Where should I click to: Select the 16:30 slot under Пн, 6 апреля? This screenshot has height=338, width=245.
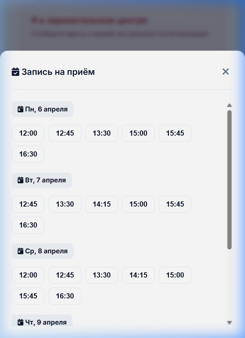[28, 154]
